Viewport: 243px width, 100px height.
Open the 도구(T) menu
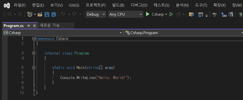201,5
